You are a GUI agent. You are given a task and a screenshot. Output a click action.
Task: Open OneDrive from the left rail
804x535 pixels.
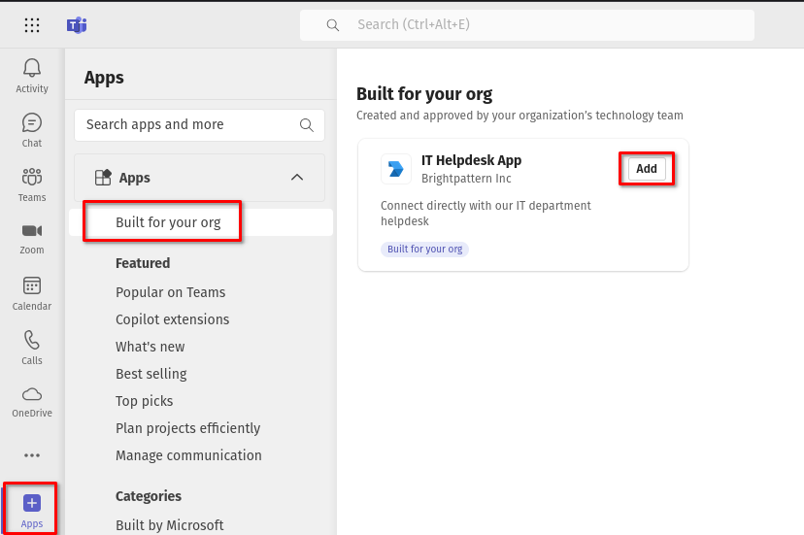(x=32, y=402)
